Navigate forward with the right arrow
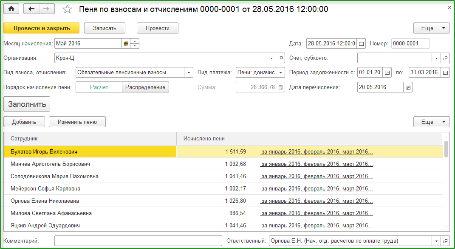This screenshot has height=249, width=455. (x=46, y=9)
